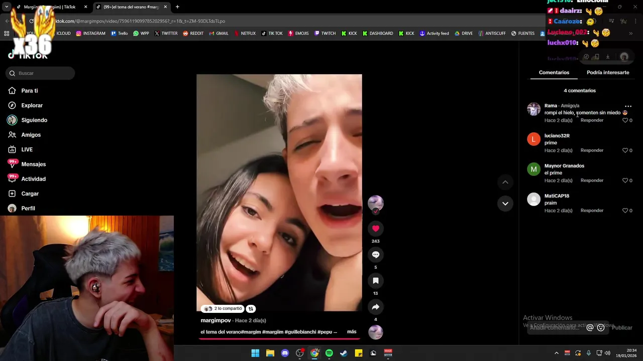This screenshot has width=643, height=361.
Task: Open the taskbar volume control
Action: [607, 353]
